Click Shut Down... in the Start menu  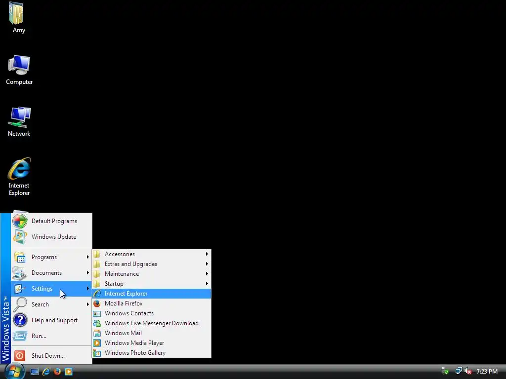coord(51,355)
